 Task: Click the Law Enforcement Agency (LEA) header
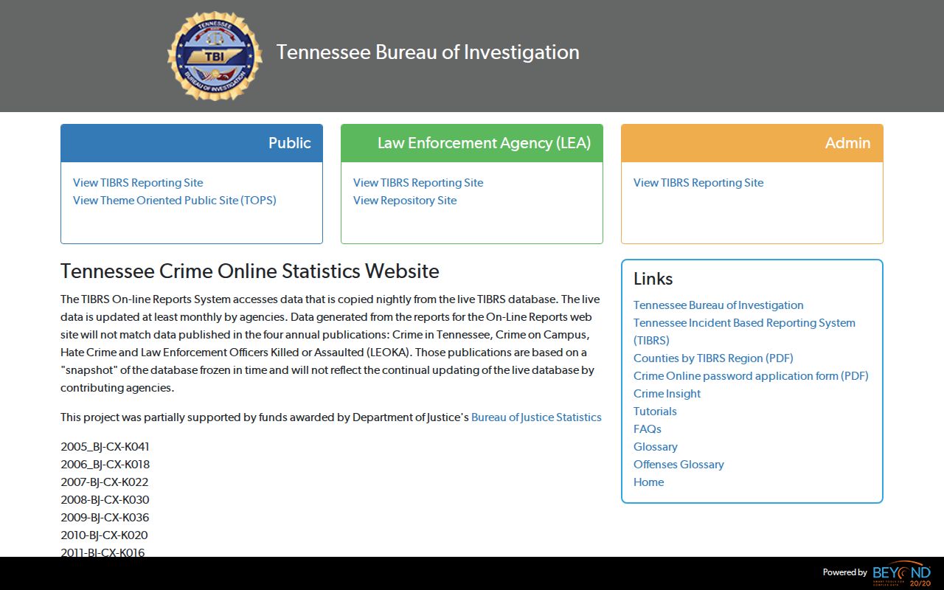tap(472, 143)
